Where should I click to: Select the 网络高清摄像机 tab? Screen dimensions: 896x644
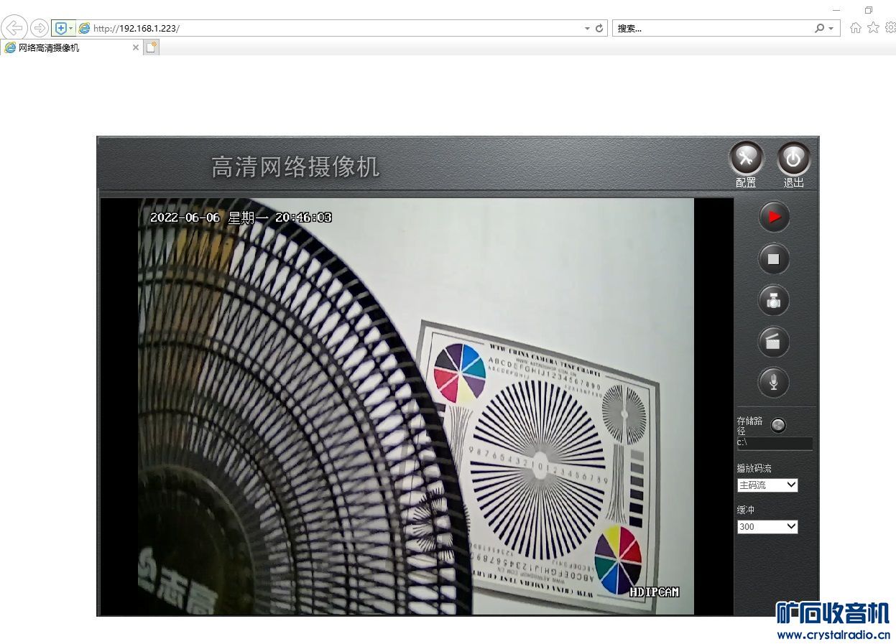pos(70,47)
